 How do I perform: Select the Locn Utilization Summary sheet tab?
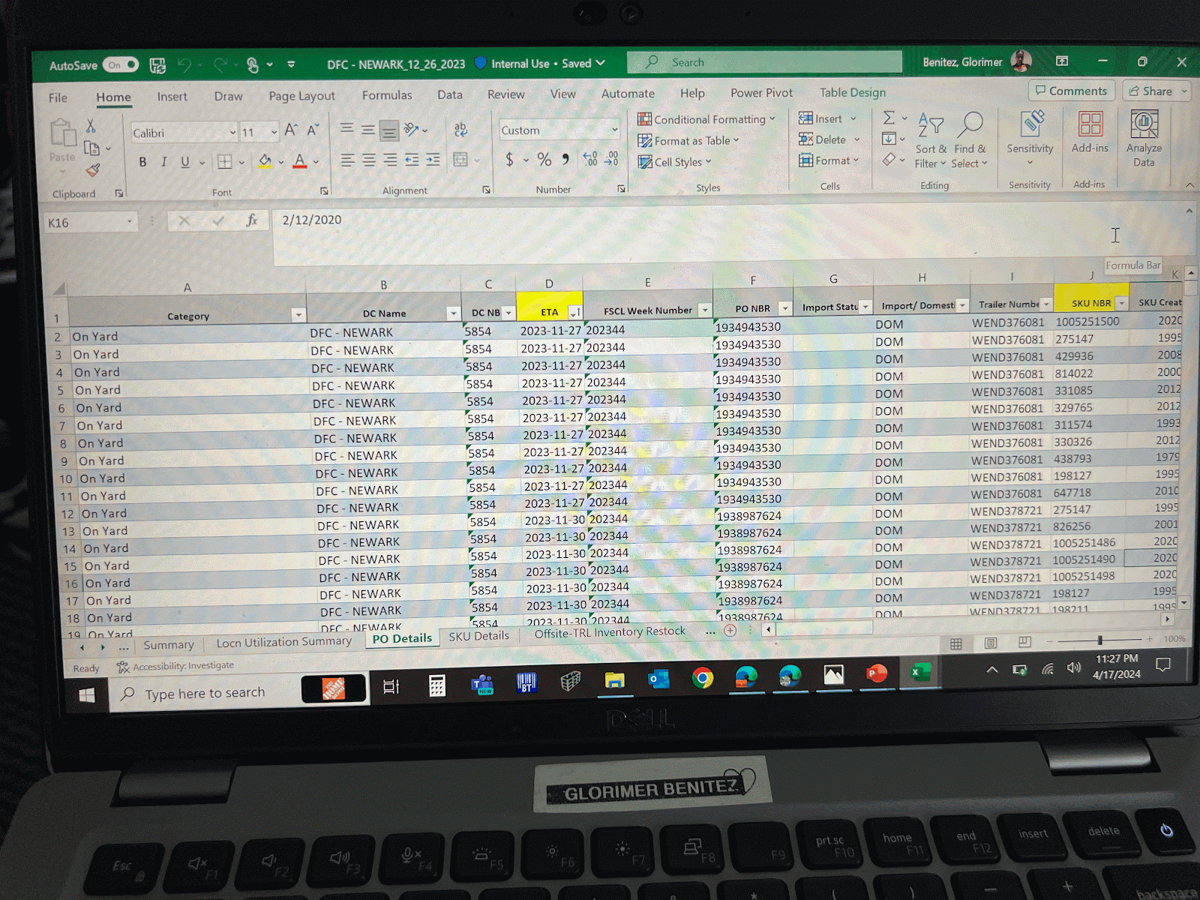tap(283, 642)
